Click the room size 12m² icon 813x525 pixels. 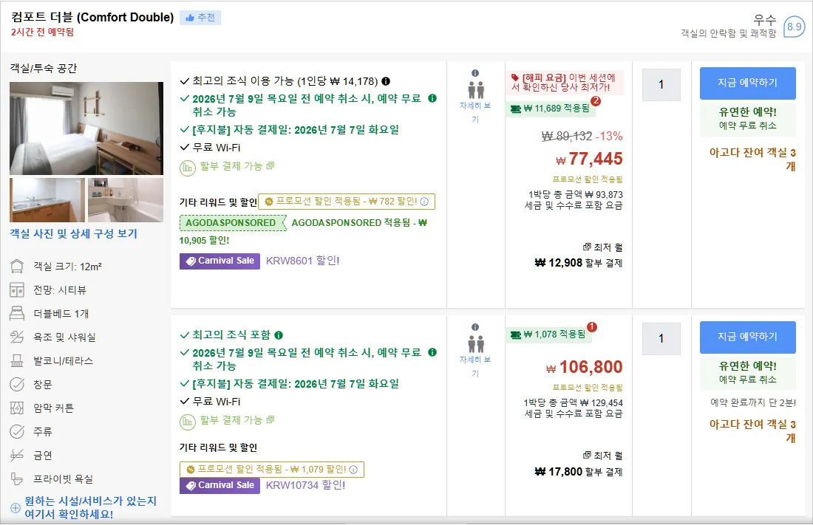tap(17, 267)
